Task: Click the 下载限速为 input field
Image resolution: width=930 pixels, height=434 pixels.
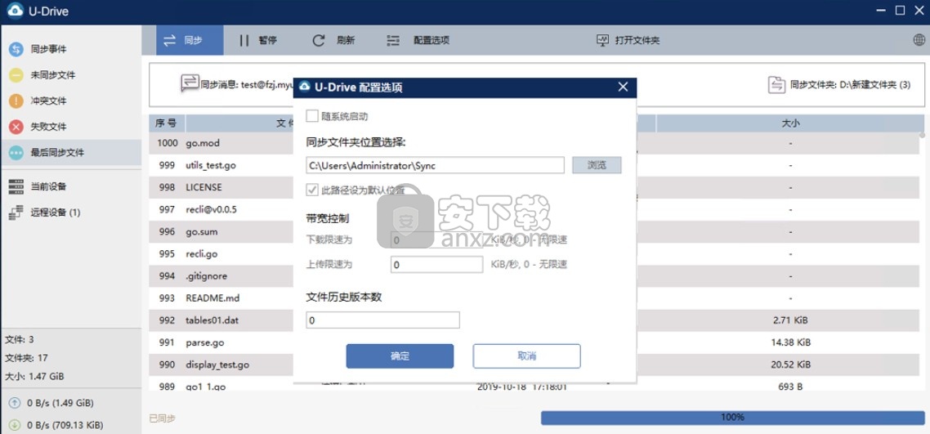Action: (436, 240)
